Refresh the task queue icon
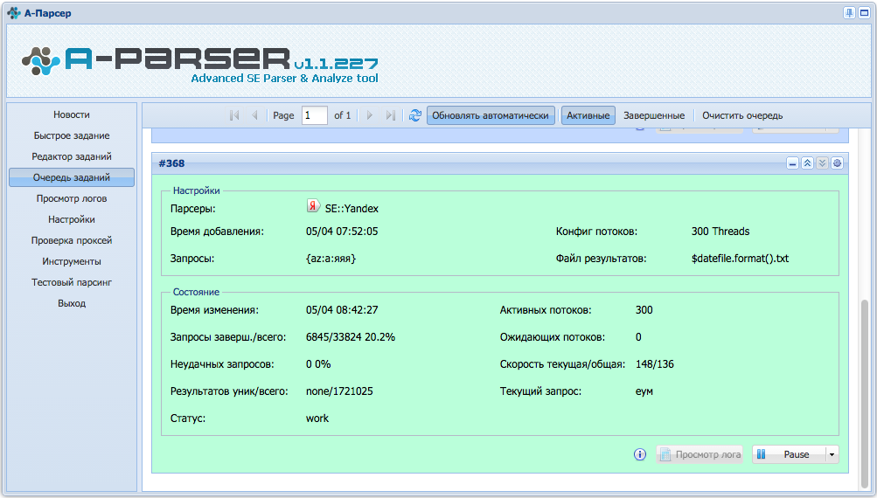The height and width of the screenshot is (498, 877). 415,115
